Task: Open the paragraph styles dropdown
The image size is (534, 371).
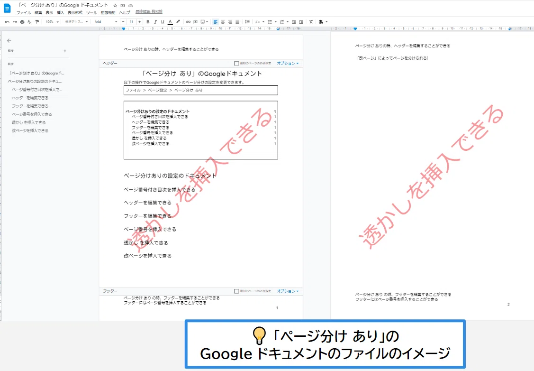Action: [76, 22]
